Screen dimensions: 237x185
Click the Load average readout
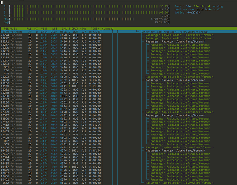(197, 9)
